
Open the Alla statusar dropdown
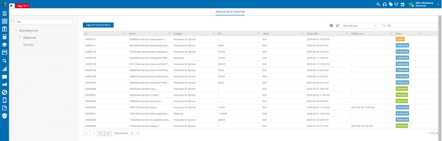tap(359, 26)
